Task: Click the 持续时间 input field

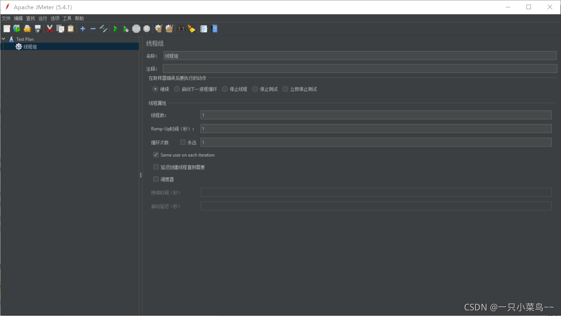Action: point(376,192)
